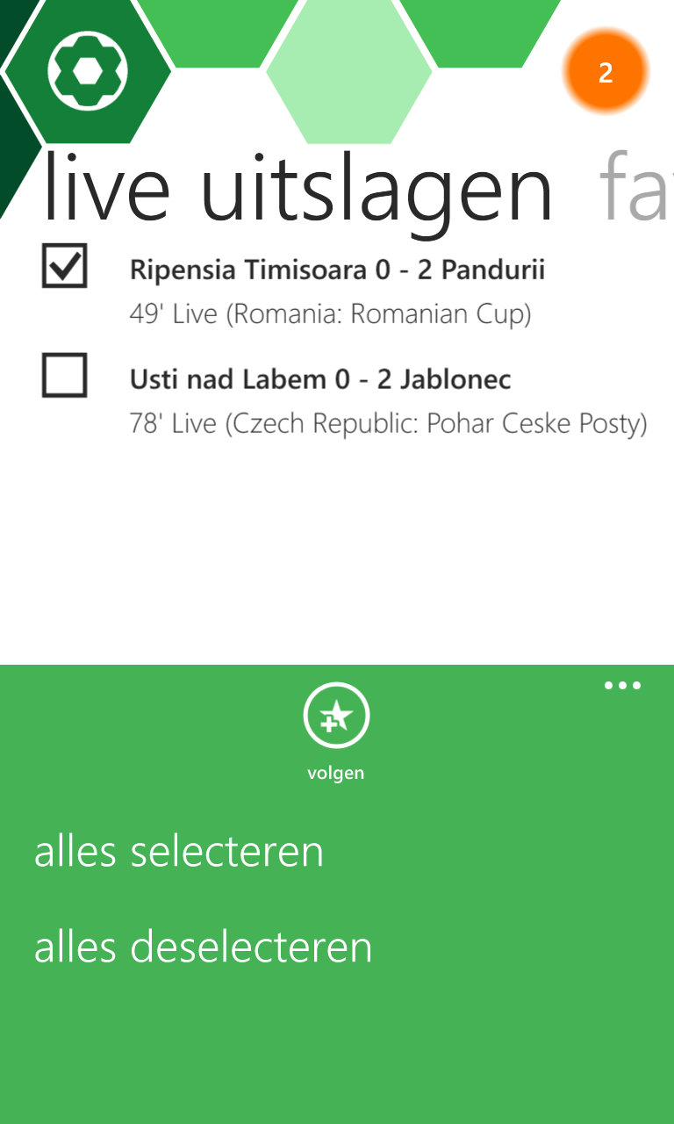Select the live uitslagen pivot header
The image size is (674, 1124).
tap(298, 188)
